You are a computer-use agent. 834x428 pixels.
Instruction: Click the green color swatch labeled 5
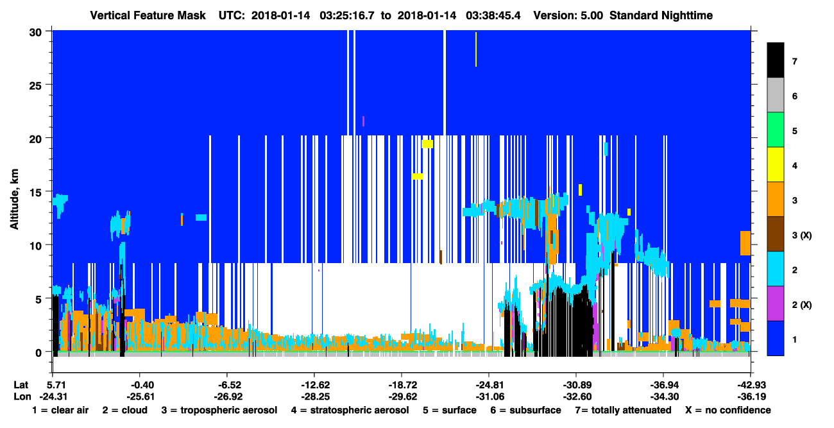click(776, 130)
